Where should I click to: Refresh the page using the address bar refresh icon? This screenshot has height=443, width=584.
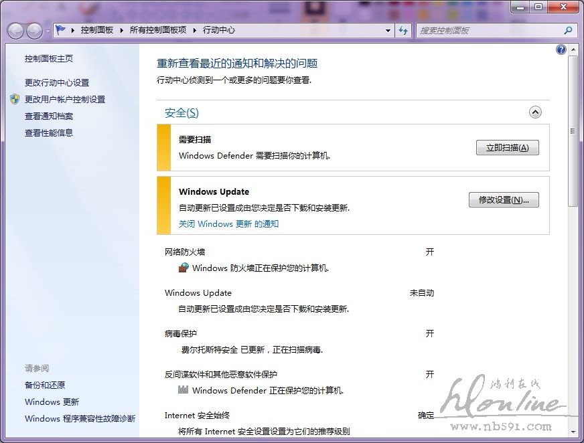point(403,30)
